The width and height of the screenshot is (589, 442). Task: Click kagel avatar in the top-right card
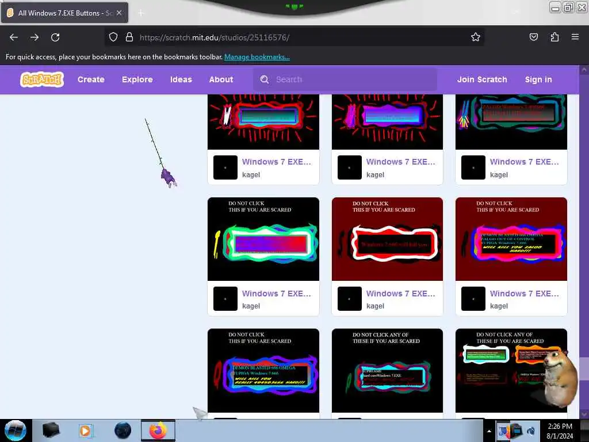tap(473, 167)
